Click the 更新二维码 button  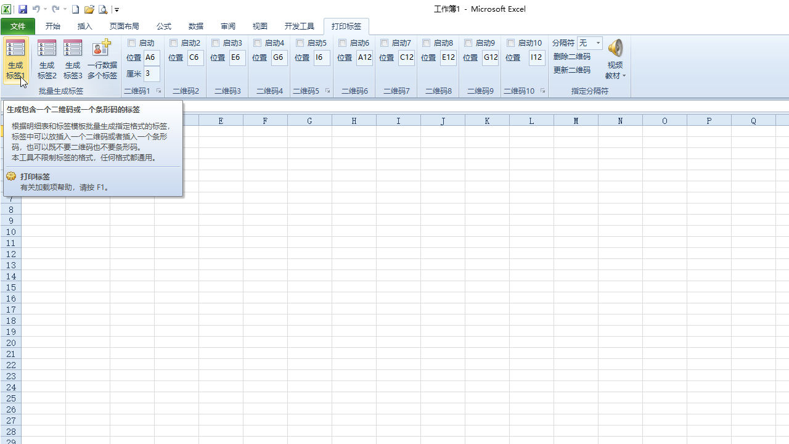572,70
